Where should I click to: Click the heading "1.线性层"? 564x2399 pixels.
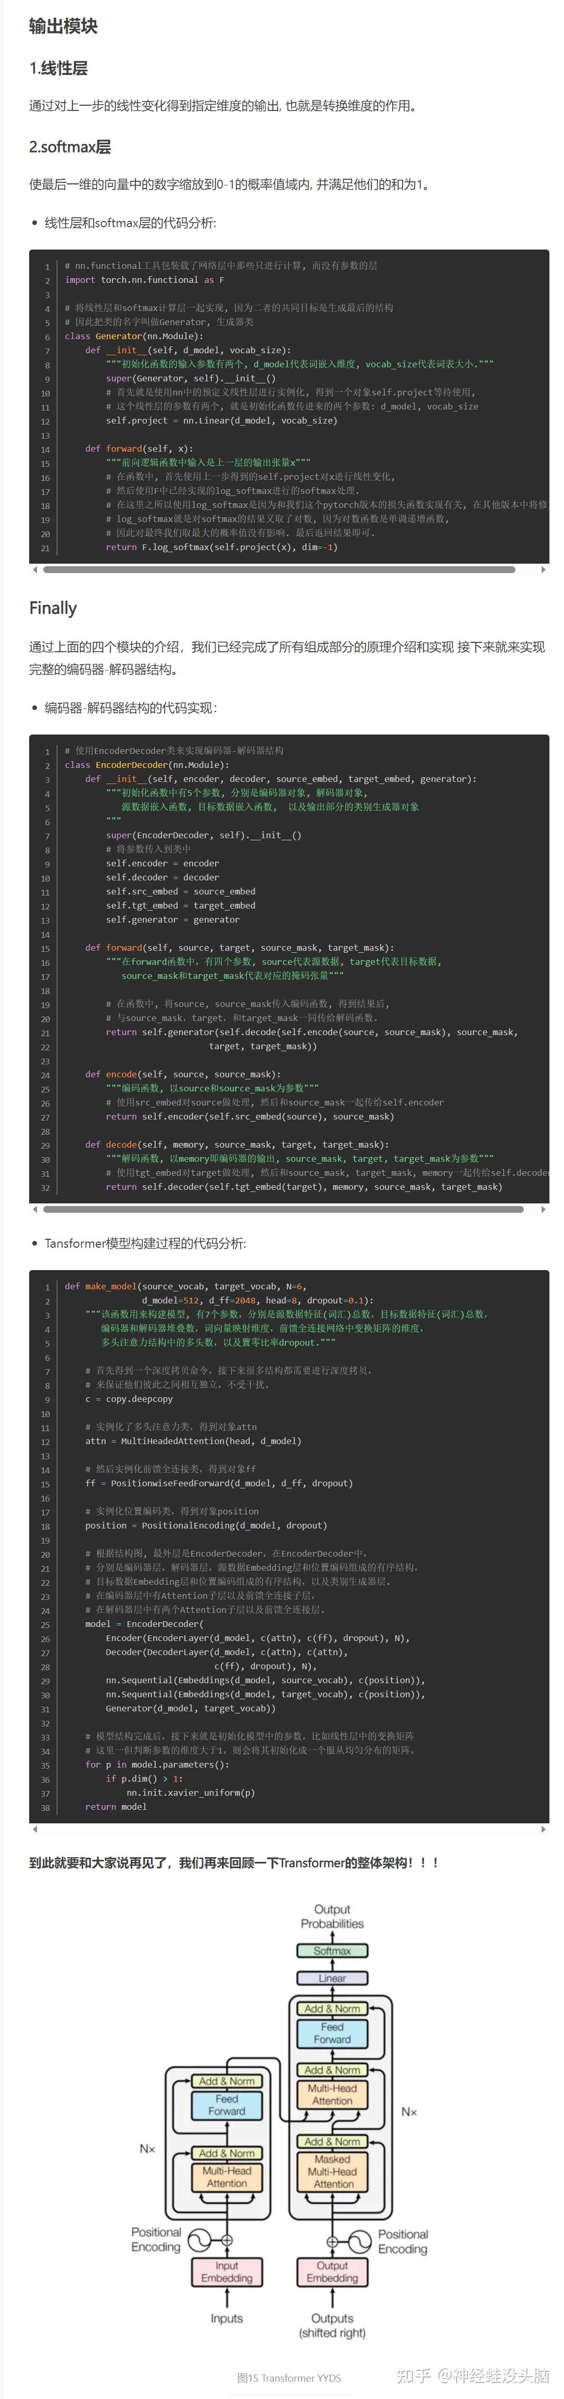[59, 68]
